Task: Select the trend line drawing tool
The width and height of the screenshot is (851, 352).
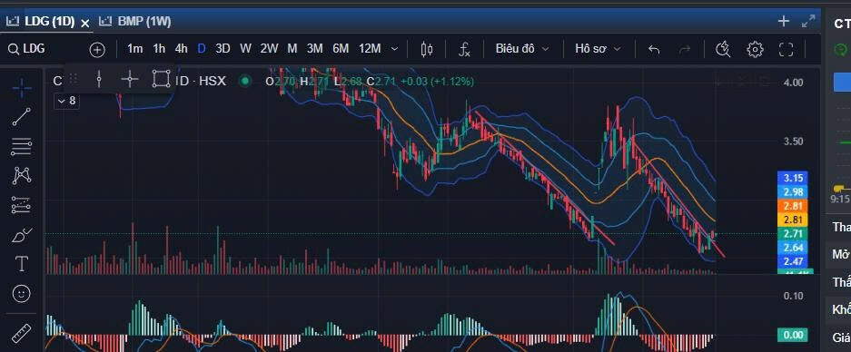Action: tap(22, 117)
